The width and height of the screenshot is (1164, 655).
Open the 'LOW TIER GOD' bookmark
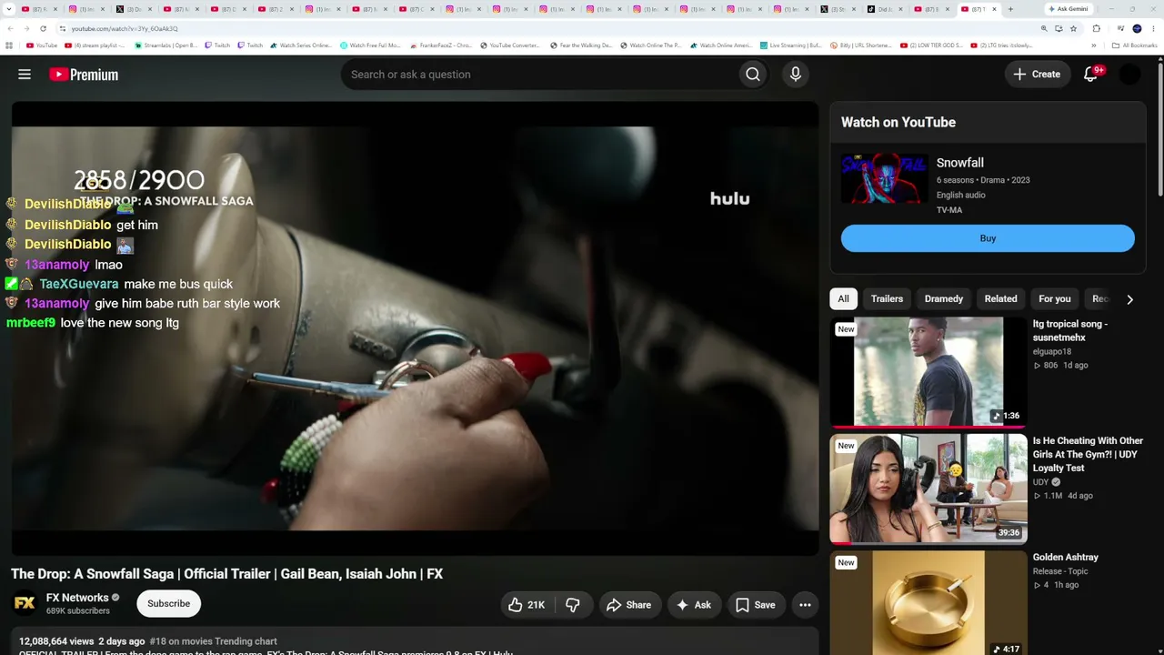click(931, 45)
